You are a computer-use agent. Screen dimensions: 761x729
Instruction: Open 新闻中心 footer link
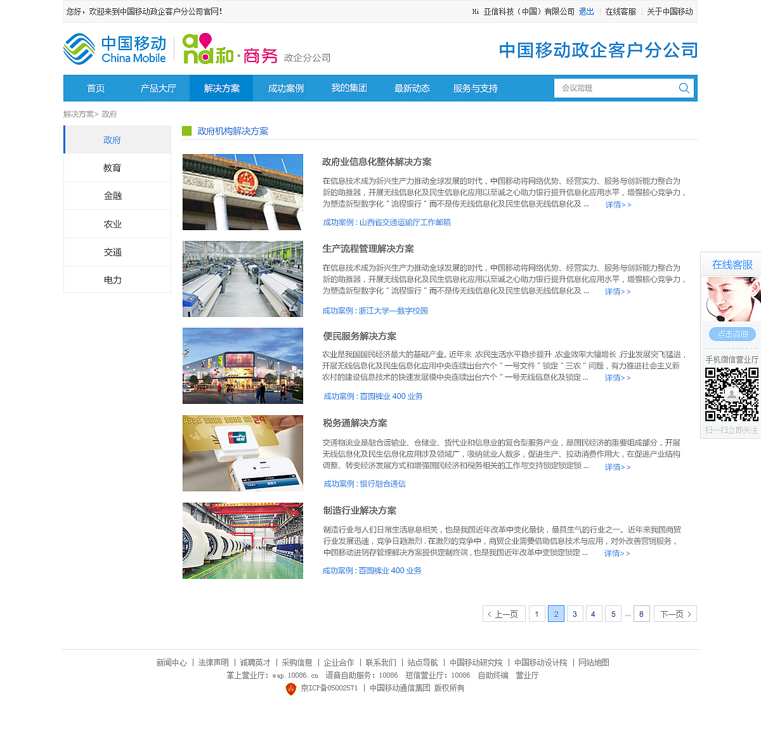click(172, 662)
